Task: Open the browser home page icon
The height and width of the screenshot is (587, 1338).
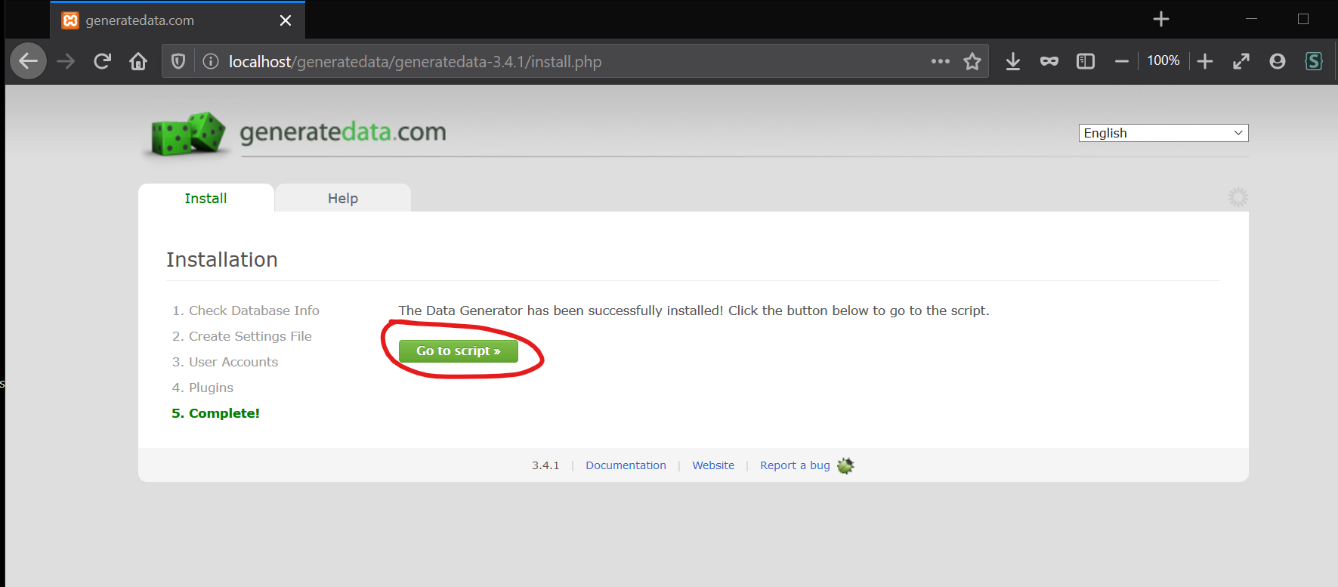Action: [138, 61]
